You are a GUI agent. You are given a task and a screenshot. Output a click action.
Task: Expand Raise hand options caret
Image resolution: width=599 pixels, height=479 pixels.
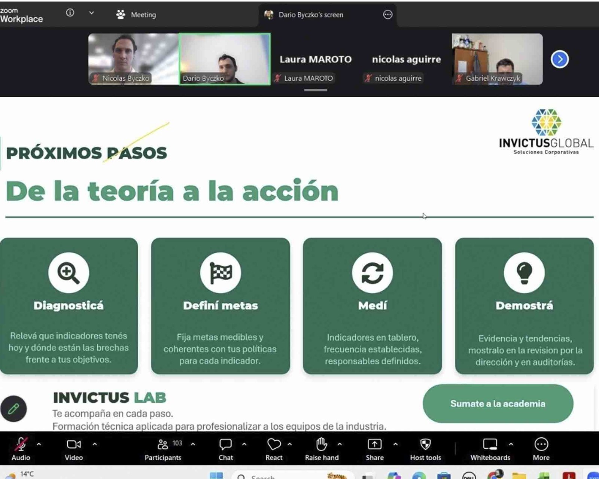(340, 444)
